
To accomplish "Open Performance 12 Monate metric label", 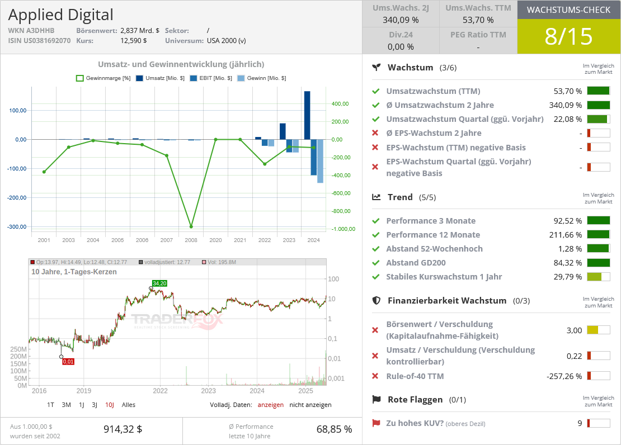I will pos(433,235).
